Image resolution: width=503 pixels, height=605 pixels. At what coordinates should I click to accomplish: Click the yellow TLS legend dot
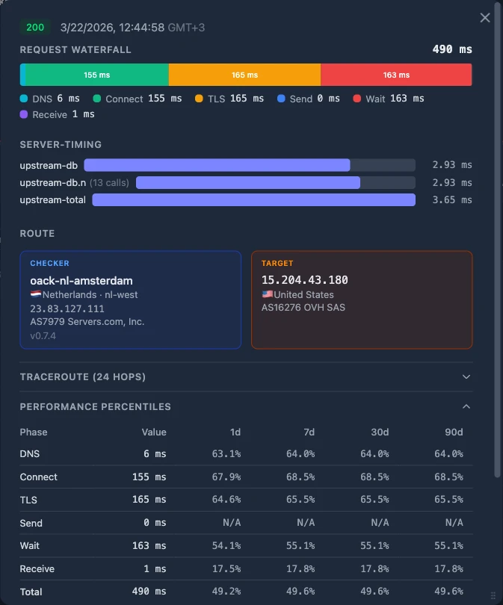[197, 98]
